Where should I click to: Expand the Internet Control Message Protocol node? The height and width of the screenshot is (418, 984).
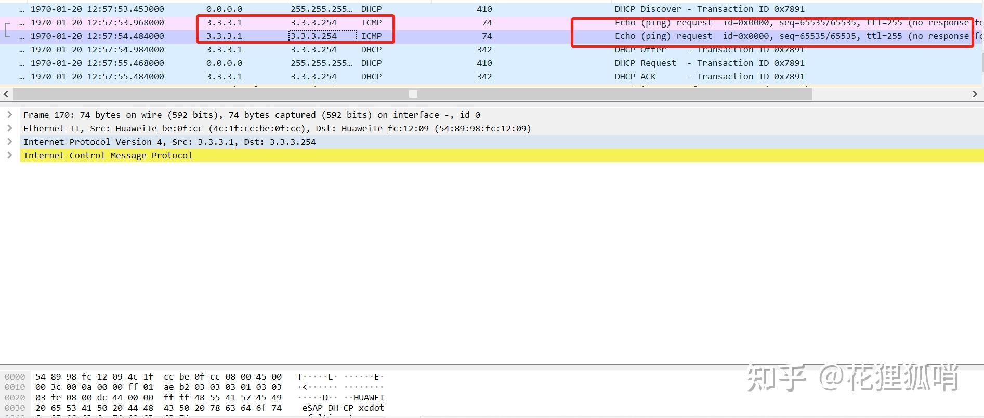[10, 155]
